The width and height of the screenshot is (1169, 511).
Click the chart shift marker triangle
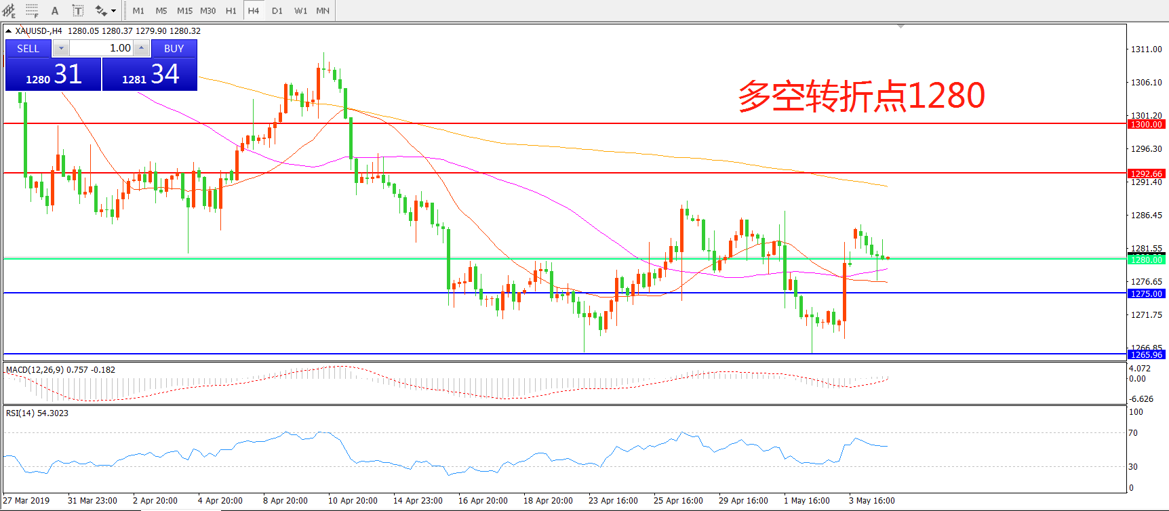900,26
